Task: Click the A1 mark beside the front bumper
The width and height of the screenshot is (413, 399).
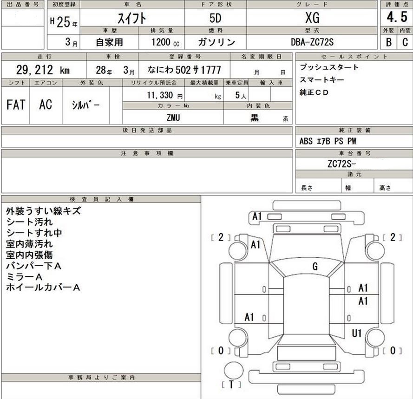Action: pos(257,216)
